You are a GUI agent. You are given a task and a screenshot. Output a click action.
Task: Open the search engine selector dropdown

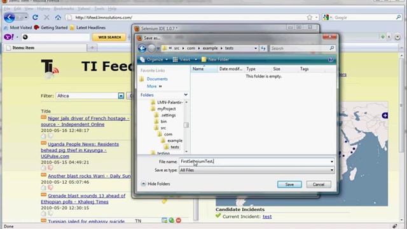point(328,17)
